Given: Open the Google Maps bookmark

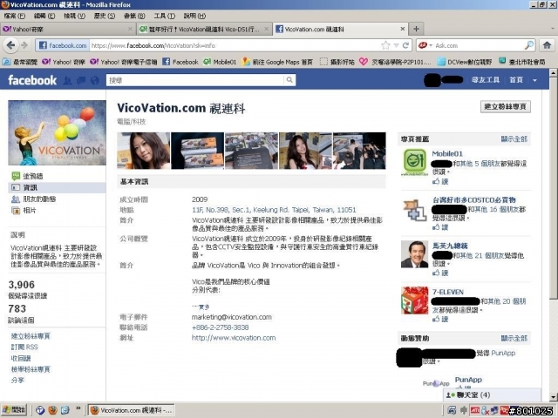Looking at the screenshot, I should click(277, 62).
